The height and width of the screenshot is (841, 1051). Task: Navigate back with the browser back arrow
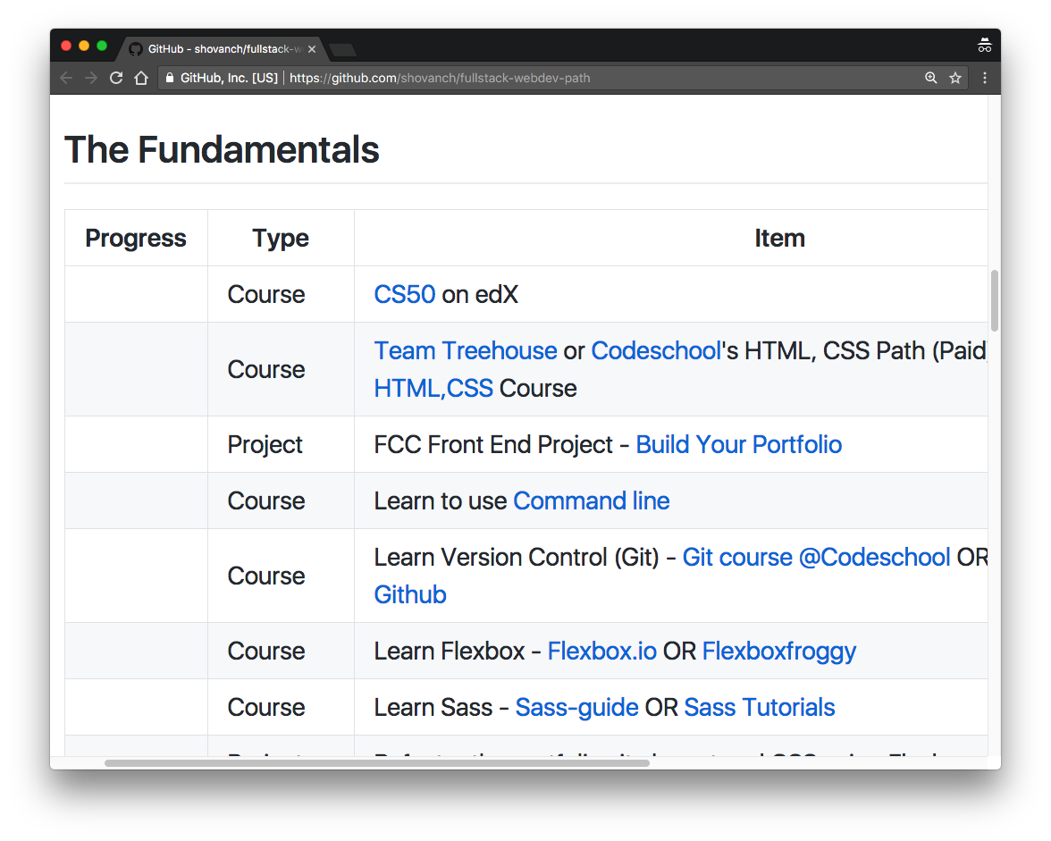click(x=65, y=78)
